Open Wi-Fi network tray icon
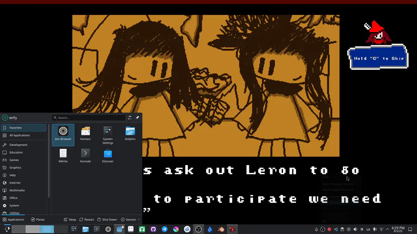This screenshot has width=417, height=234. pyautogui.click(x=381, y=229)
